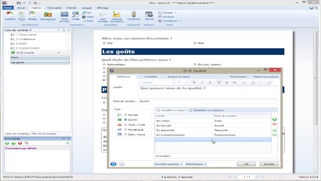Align the Libellé text left
Screen dimensions: 321x181
click(x=219, y=82)
